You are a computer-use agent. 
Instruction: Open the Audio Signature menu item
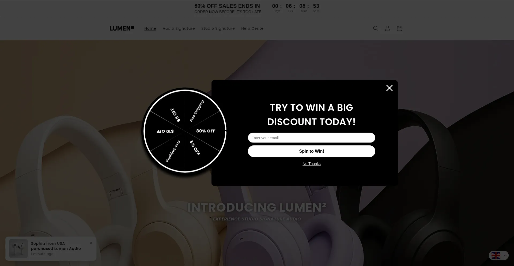coord(179,28)
